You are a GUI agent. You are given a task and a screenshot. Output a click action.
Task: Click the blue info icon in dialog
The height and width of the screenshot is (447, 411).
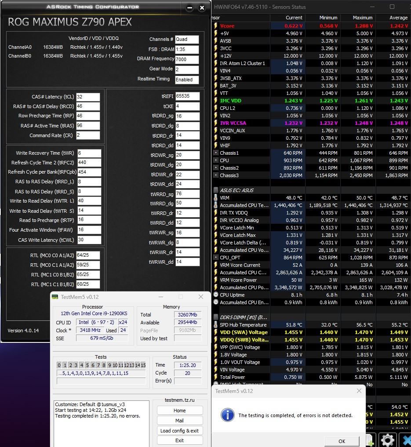pyautogui.click(x=227, y=415)
